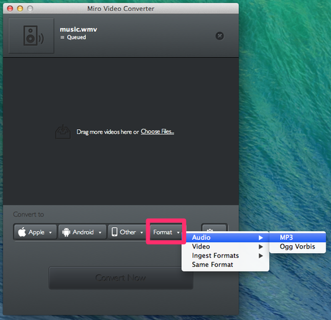Remove music.wmv from the queue
The height and width of the screenshot is (320, 331).
pyautogui.click(x=220, y=36)
